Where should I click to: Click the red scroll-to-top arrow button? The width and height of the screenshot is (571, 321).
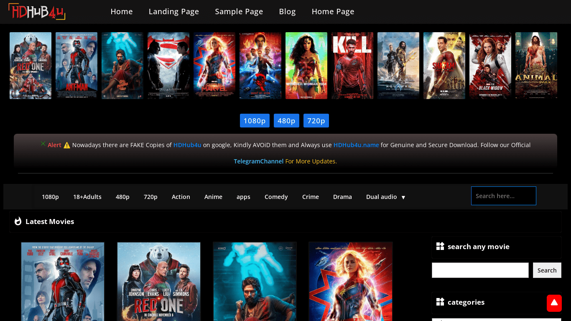click(x=554, y=303)
